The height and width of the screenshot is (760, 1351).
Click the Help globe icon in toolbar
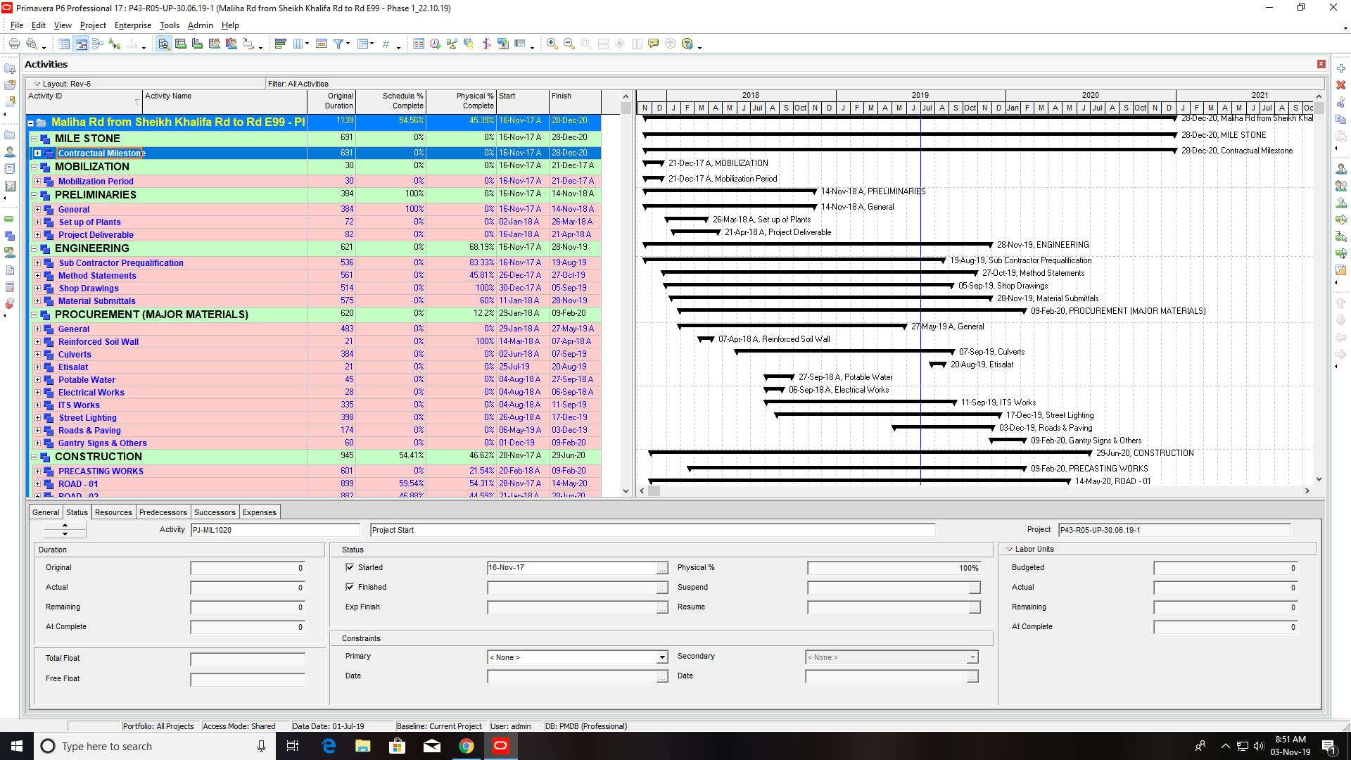click(x=687, y=44)
